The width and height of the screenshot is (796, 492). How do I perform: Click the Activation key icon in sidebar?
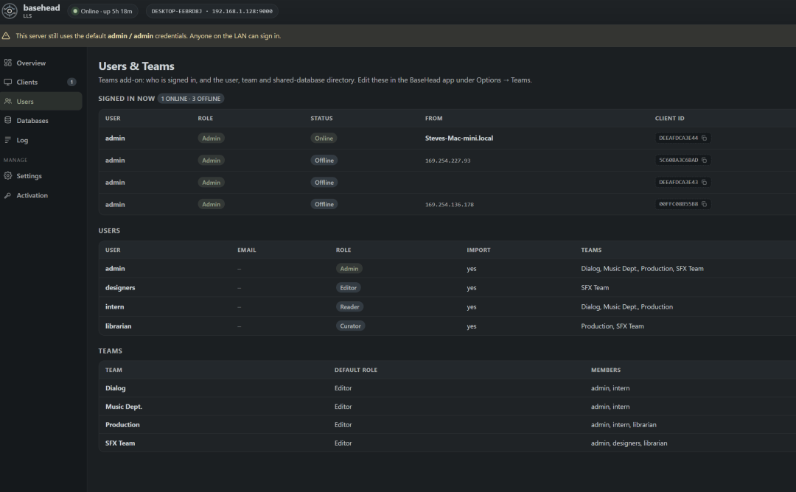[7, 195]
